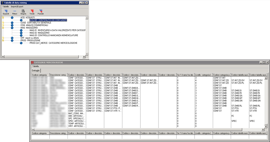Expand the COGE folder

tap(3, 23)
